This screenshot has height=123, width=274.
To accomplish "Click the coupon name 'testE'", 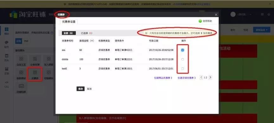I will 65,68.
